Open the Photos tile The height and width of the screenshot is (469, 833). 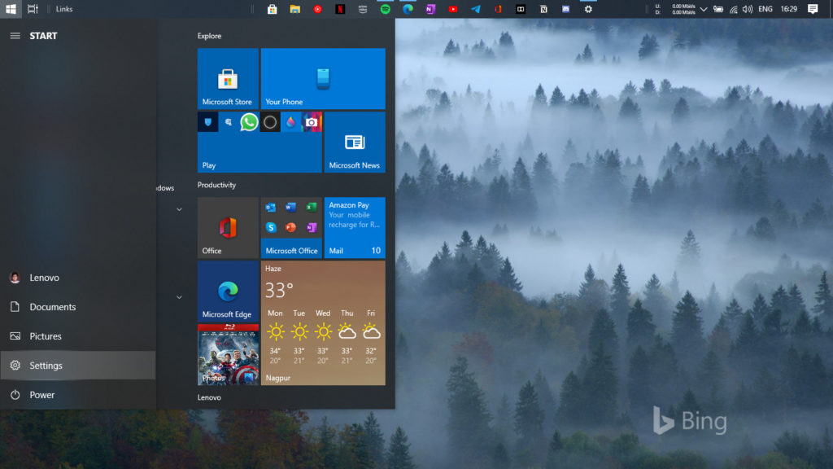pyautogui.click(x=228, y=354)
